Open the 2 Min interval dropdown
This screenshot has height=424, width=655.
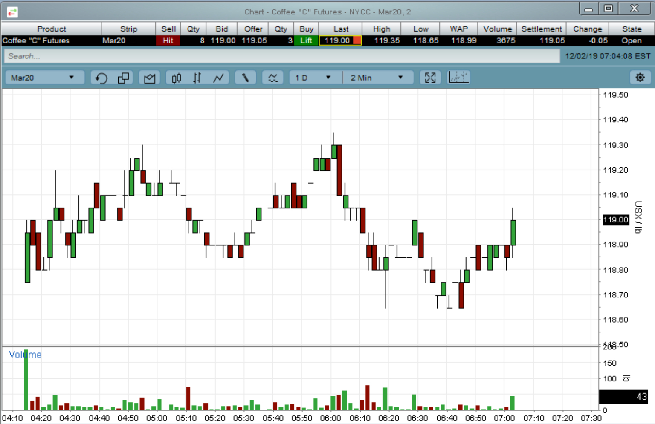click(x=379, y=78)
